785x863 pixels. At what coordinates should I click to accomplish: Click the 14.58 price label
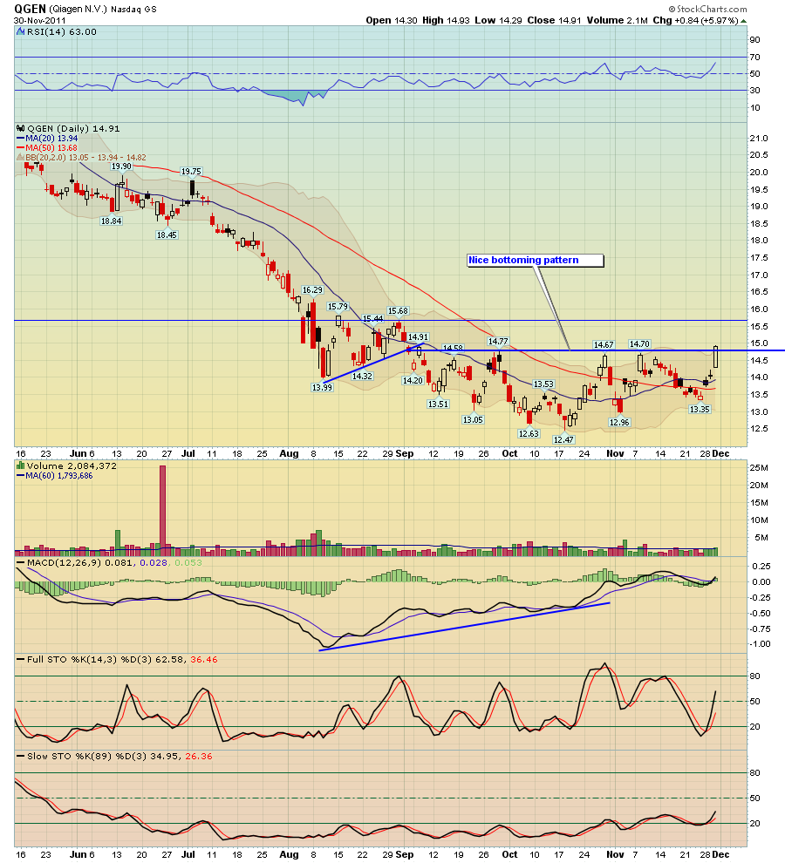click(x=453, y=349)
